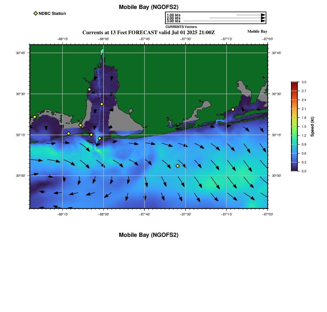Click the 1.00 kts vector arrowhead

(x=263, y=15)
